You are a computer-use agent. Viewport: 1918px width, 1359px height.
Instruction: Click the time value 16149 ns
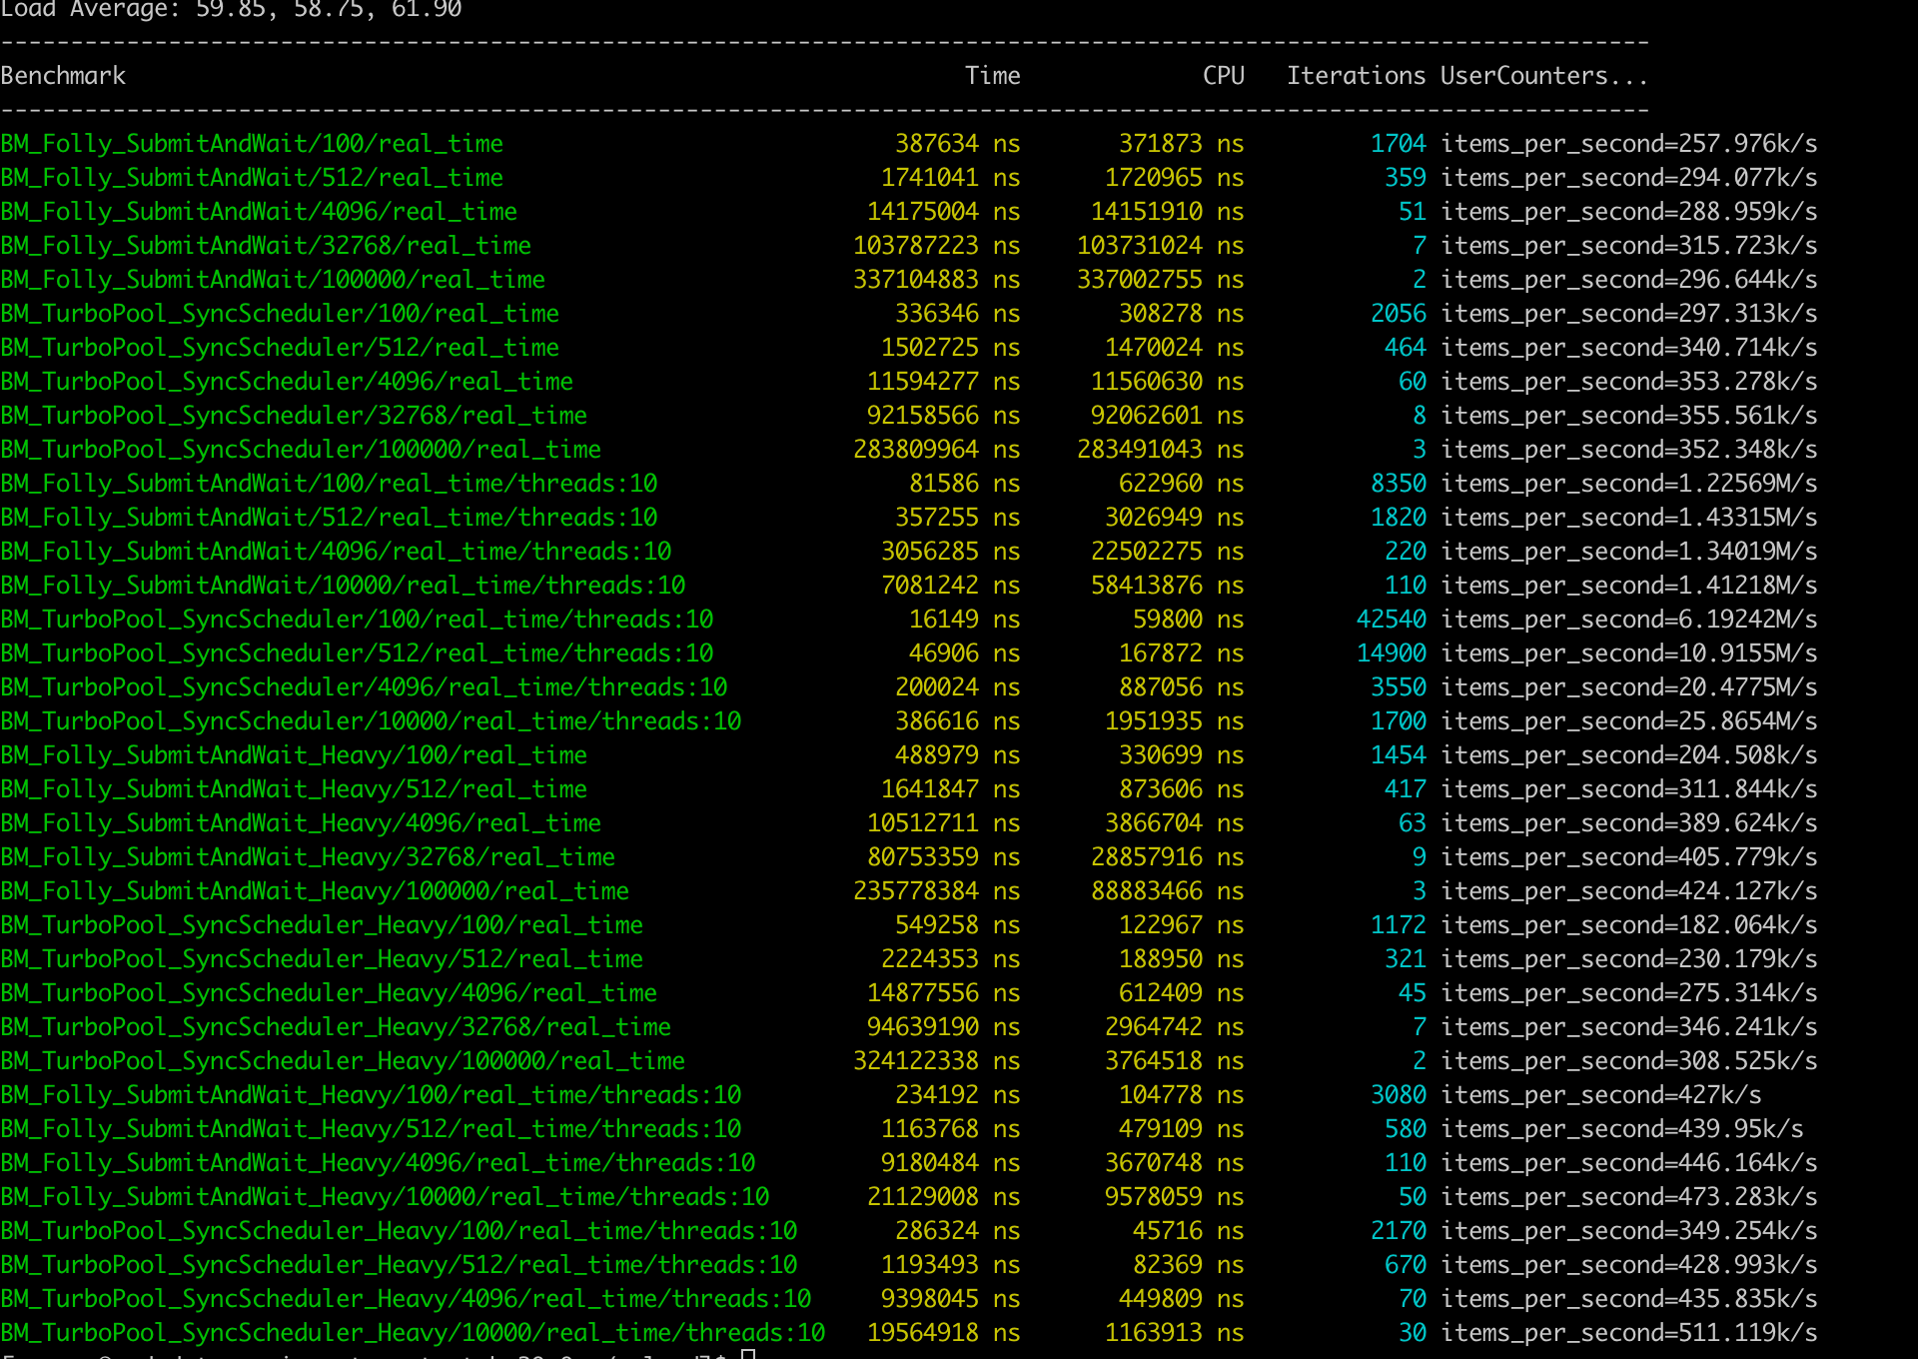(965, 620)
